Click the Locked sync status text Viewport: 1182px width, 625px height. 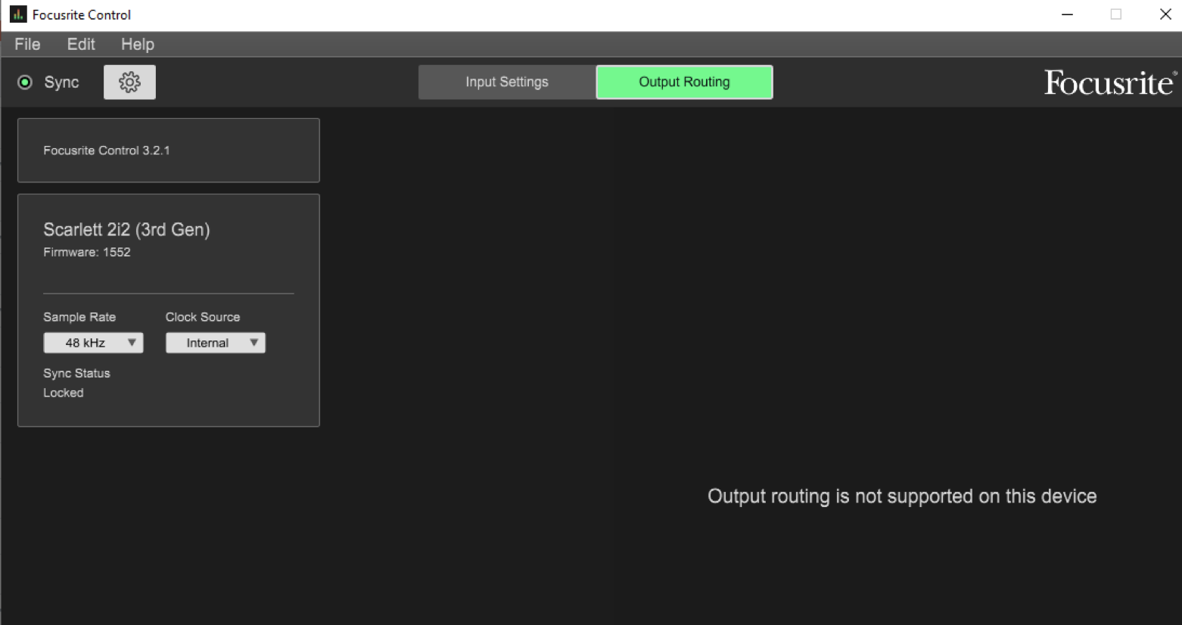tap(64, 393)
